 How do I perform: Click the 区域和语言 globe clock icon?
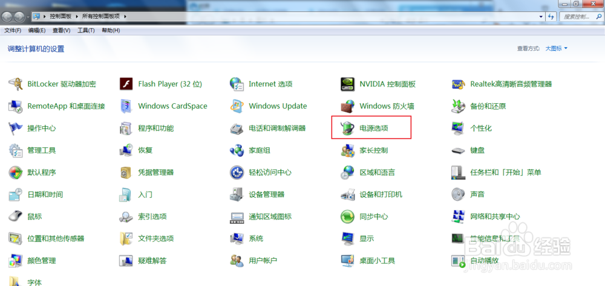(348, 173)
